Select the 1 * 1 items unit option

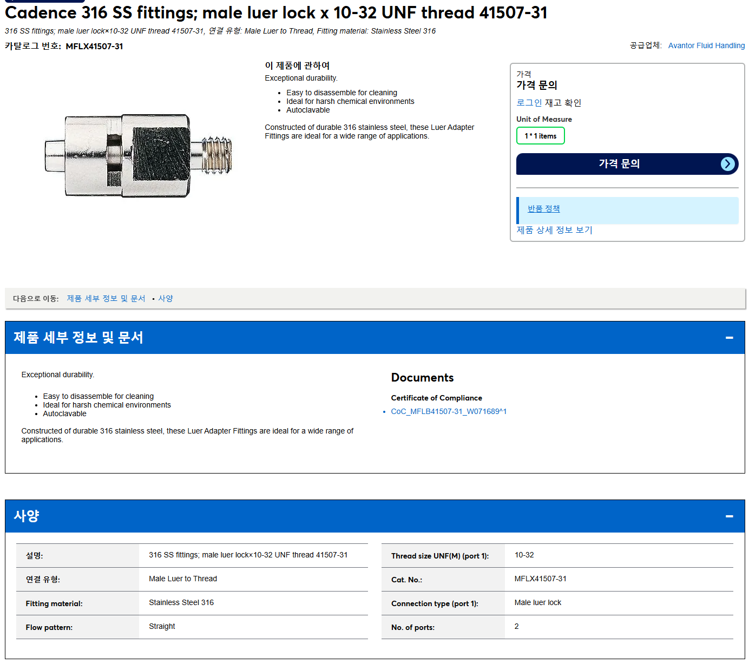(540, 136)
